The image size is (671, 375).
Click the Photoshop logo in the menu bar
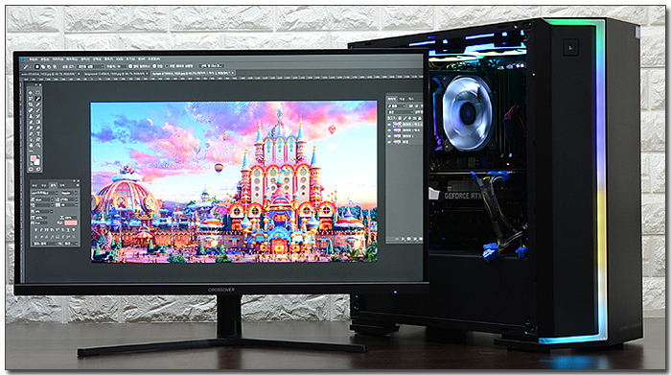(23, 59)
